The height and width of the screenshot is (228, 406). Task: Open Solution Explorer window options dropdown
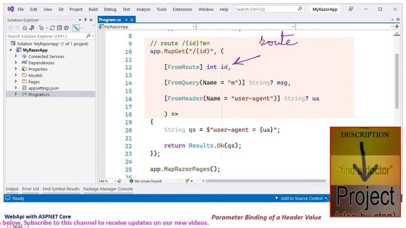(x=80, y=20)
